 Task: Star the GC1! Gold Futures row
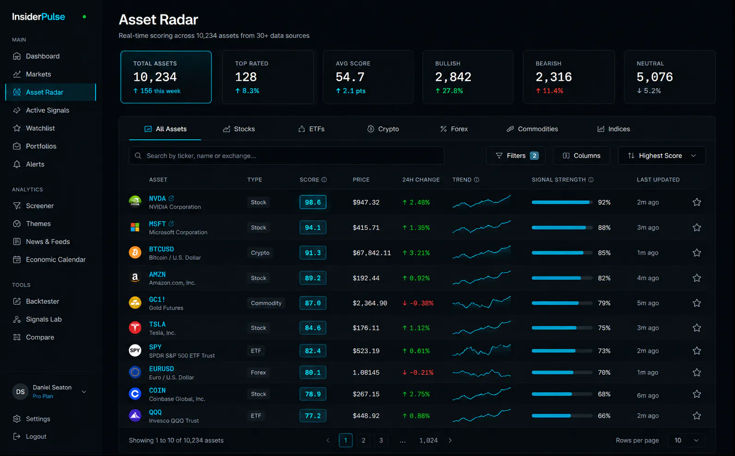(x=697, y=303)
